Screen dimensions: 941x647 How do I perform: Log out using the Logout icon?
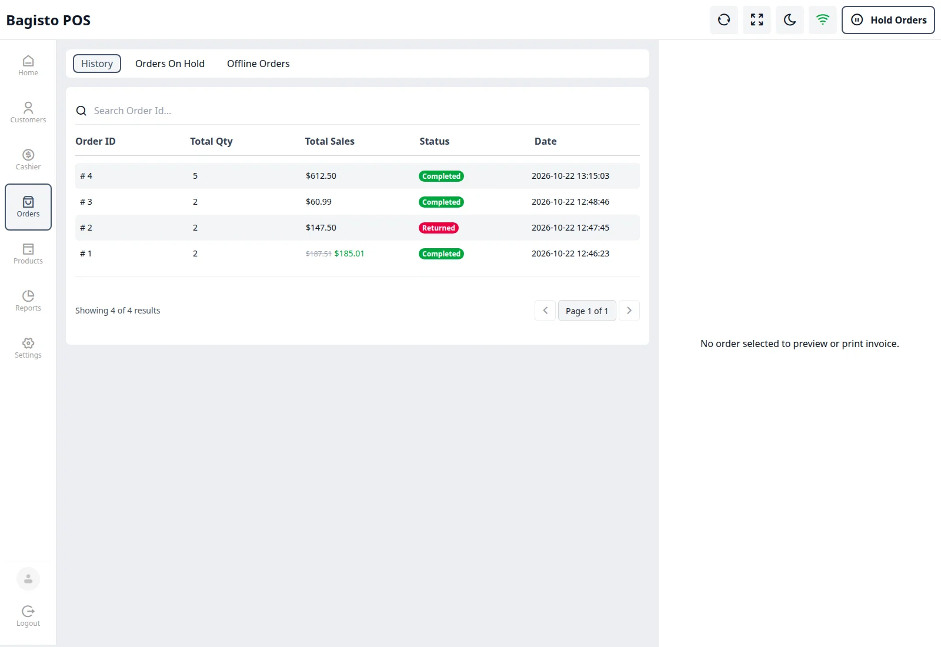[28, 616]
